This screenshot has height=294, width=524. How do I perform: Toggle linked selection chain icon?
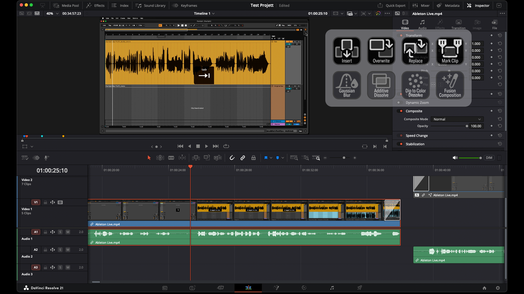[243, 158]
